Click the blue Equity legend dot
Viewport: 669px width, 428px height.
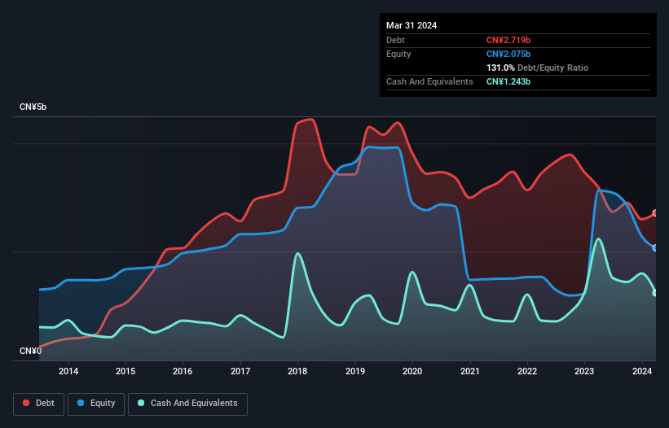point(81,403)
